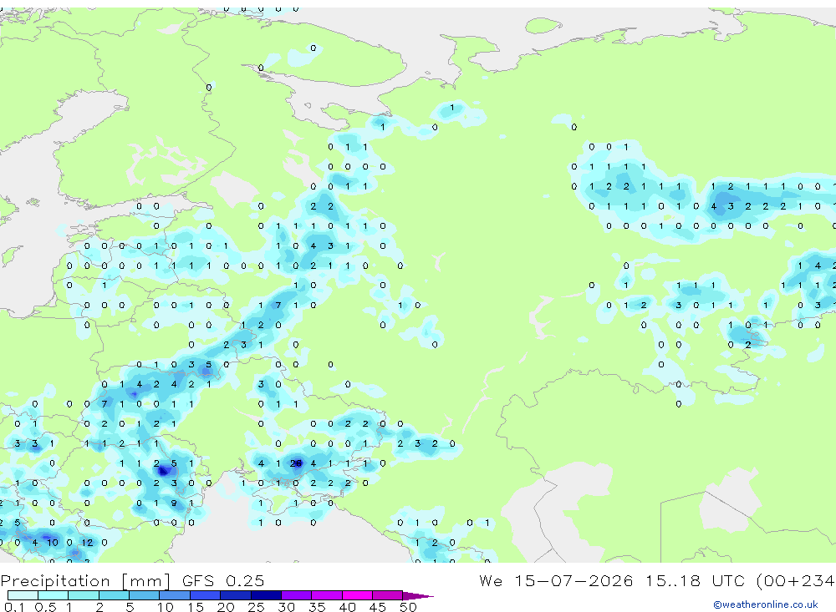Click the 0.1–0.5 mm palest legend swatch

[x=23, y=595]
